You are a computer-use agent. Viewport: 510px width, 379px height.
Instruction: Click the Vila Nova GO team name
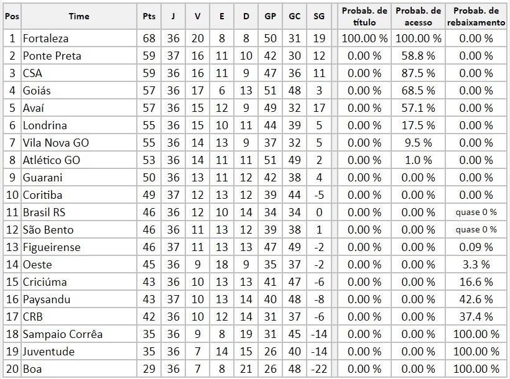click(55, 143)
